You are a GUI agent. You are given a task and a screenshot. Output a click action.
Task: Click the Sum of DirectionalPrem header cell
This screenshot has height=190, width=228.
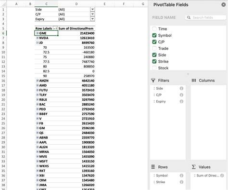click(76, 28)
